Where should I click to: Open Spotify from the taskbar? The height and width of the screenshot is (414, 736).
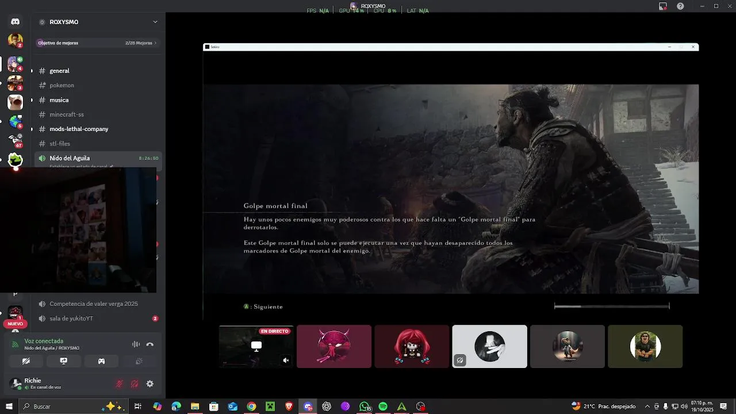click(x=383, y=407)
